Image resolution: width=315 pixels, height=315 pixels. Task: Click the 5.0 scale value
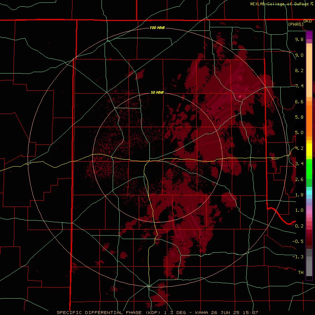coord(299,133)
